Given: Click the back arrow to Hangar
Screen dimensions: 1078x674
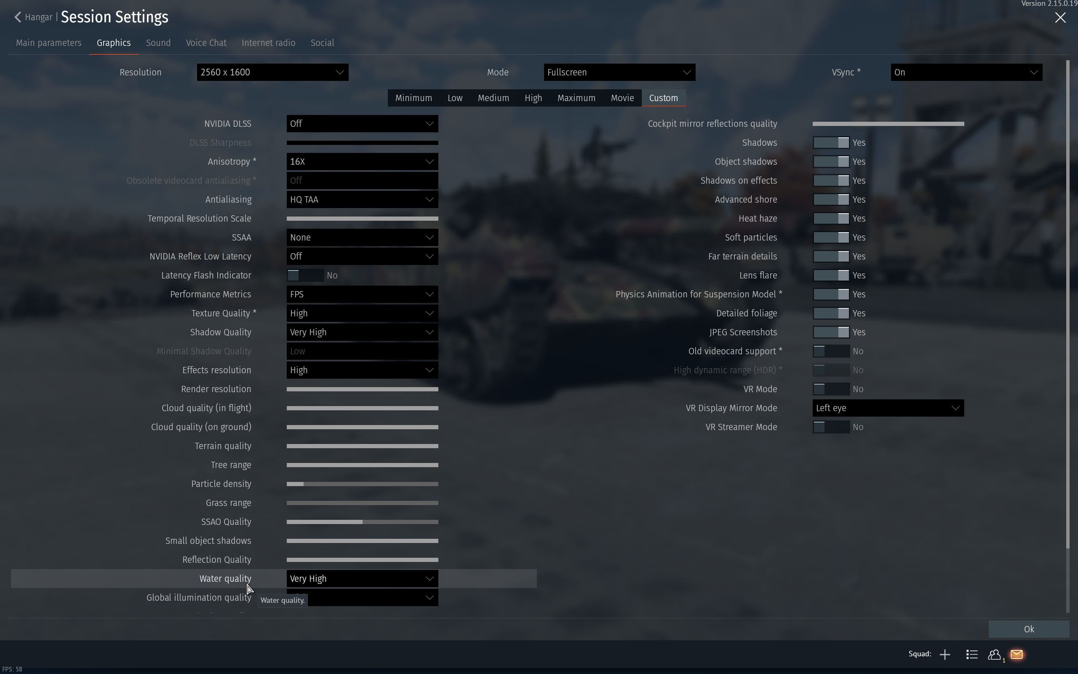Looking at the screenshot, I should click(x=18, y=17).
